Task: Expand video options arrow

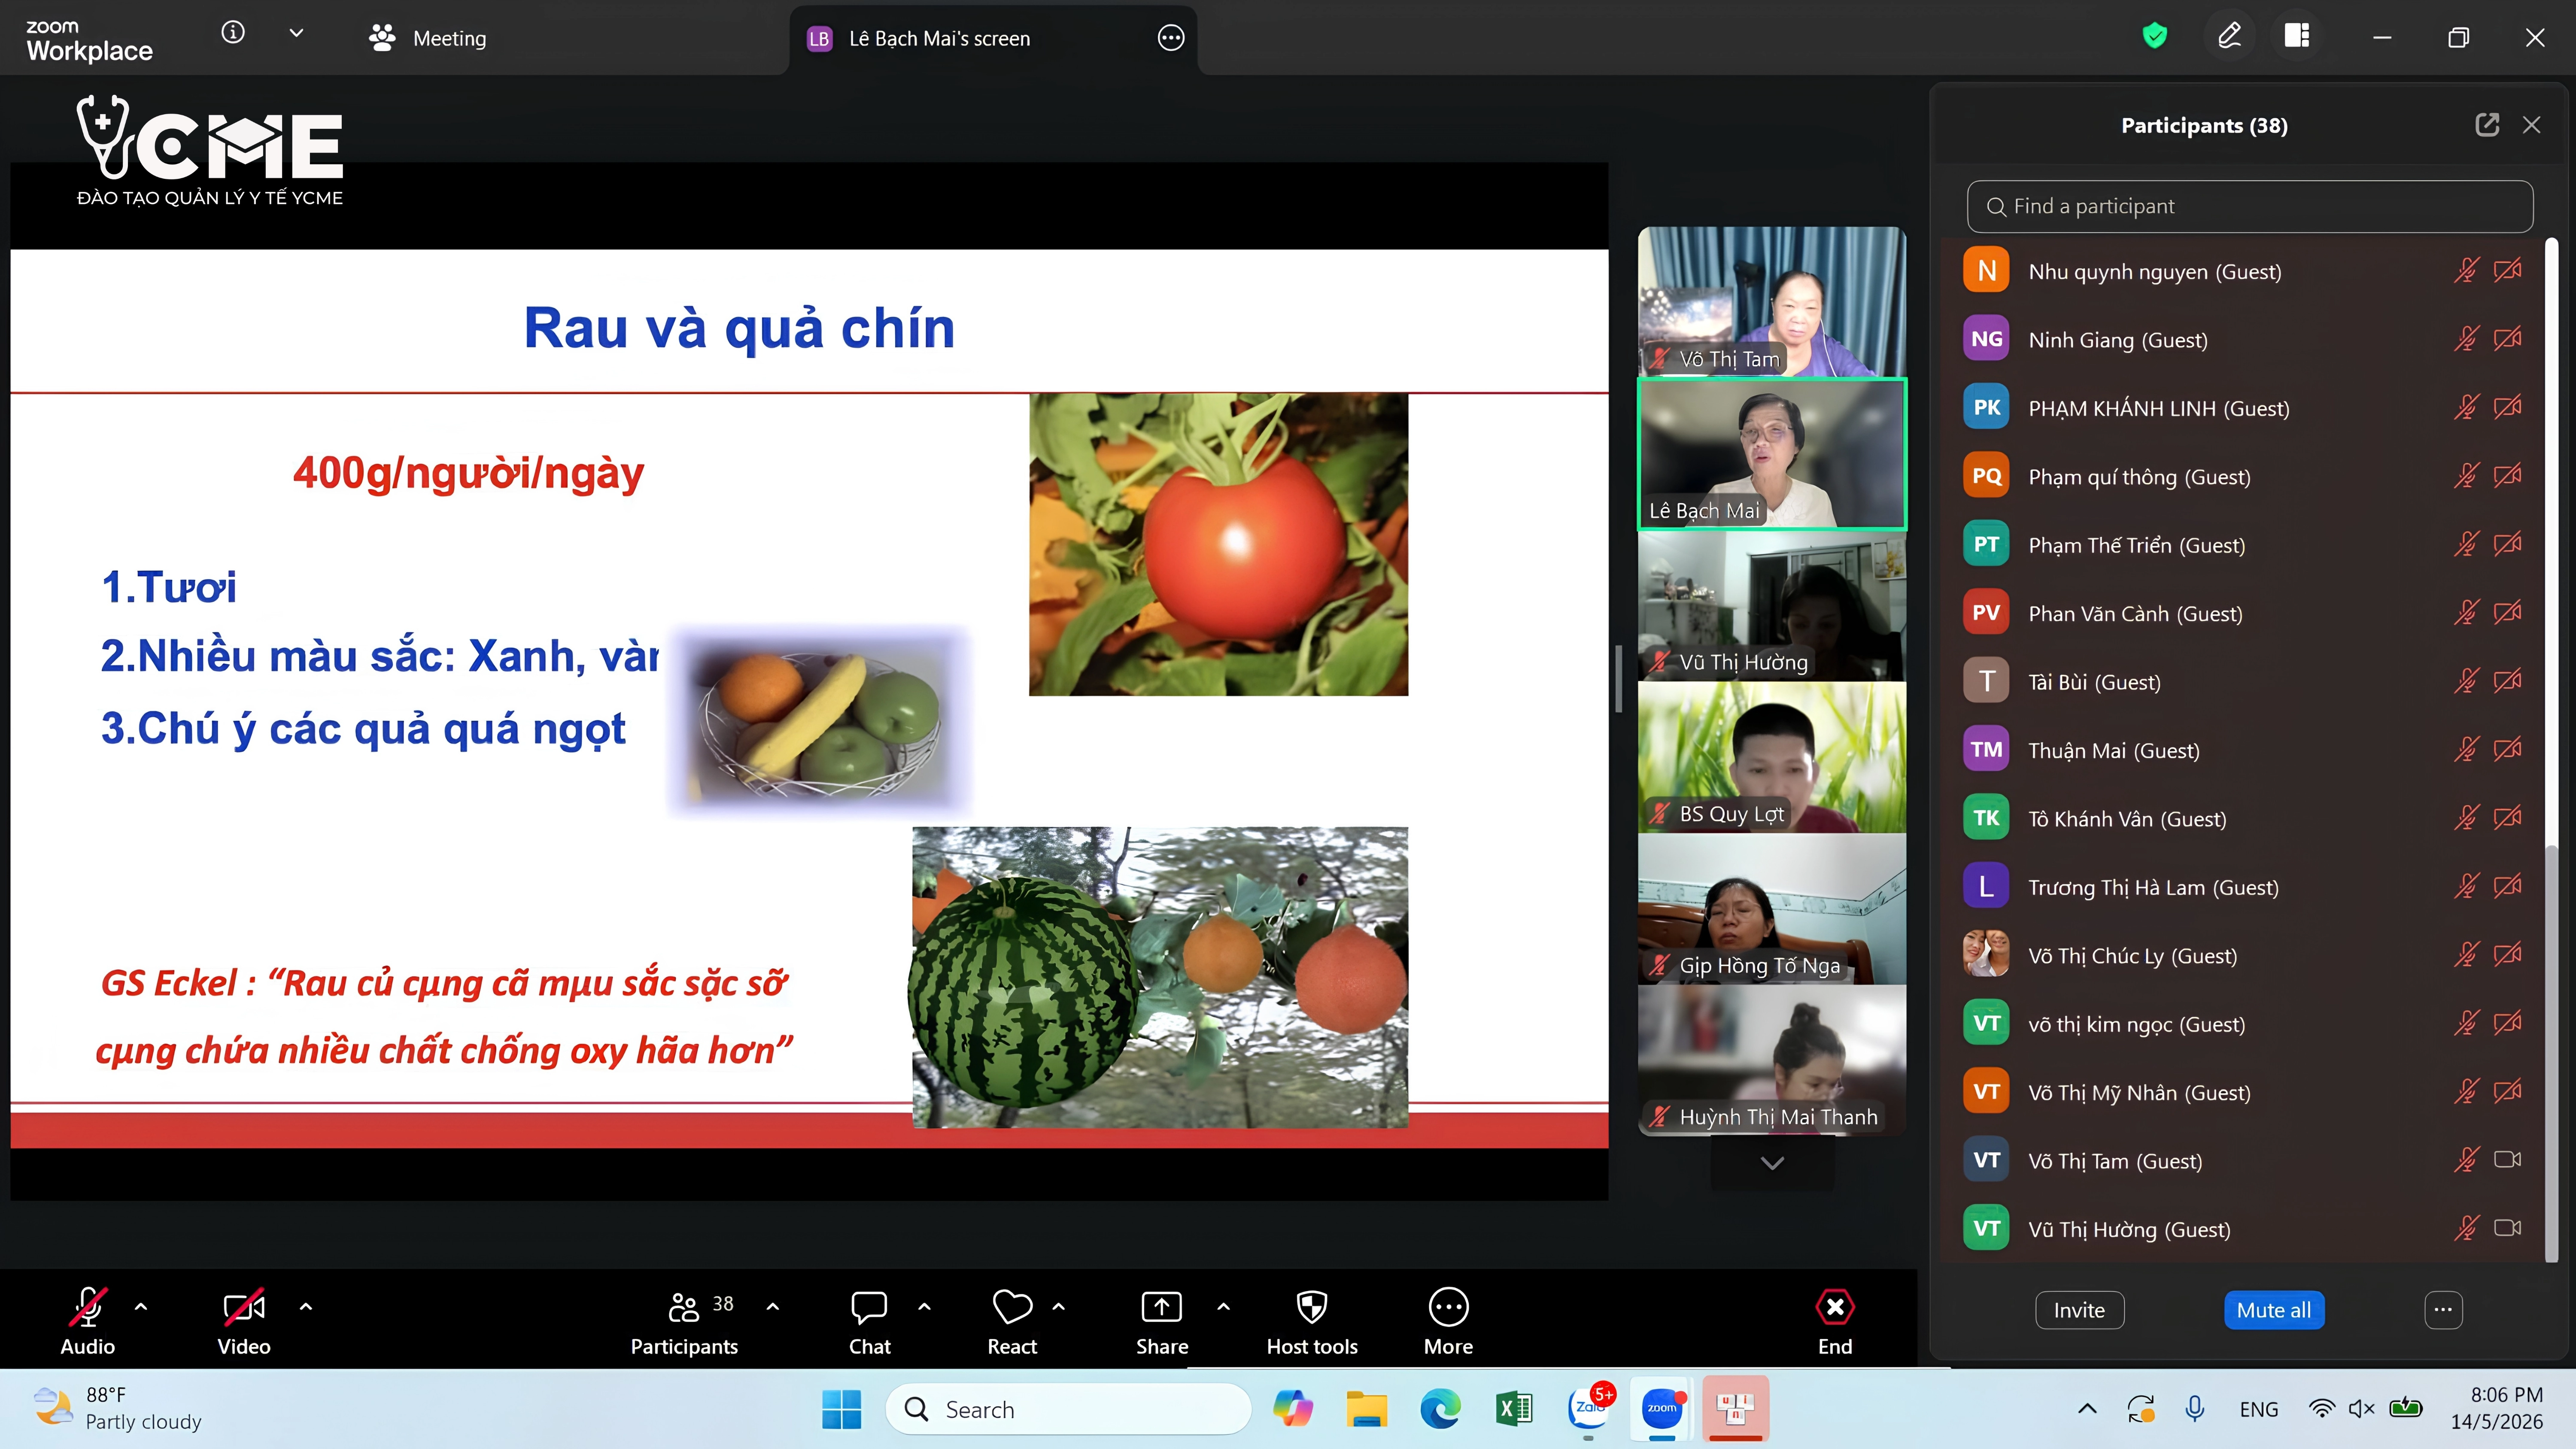Action: point(306,1306)
